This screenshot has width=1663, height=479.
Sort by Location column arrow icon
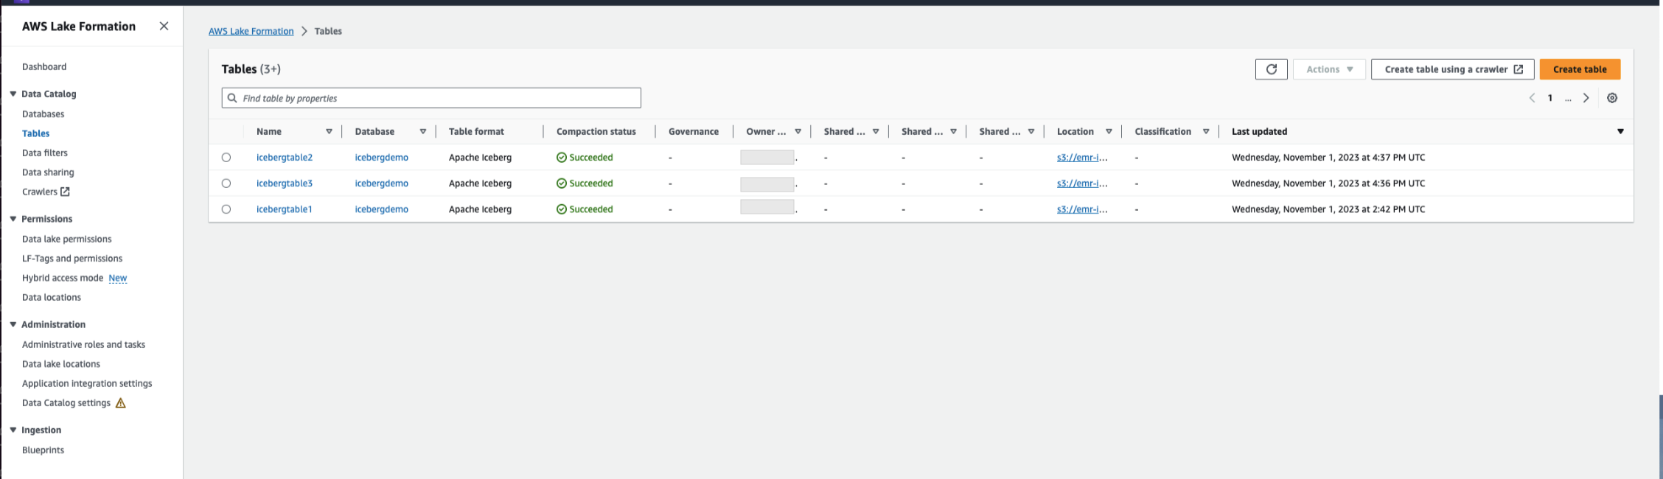click(x=1109, y=132)
